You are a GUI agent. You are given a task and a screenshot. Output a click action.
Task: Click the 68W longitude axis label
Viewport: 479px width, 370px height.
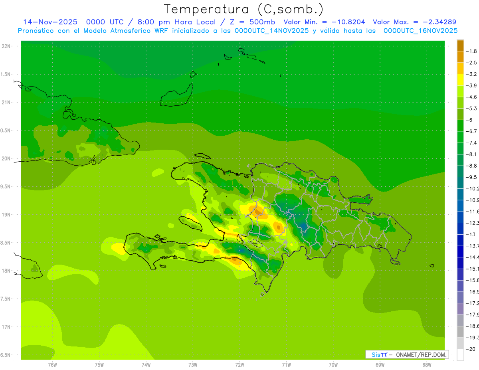click(x=427, y=365)
